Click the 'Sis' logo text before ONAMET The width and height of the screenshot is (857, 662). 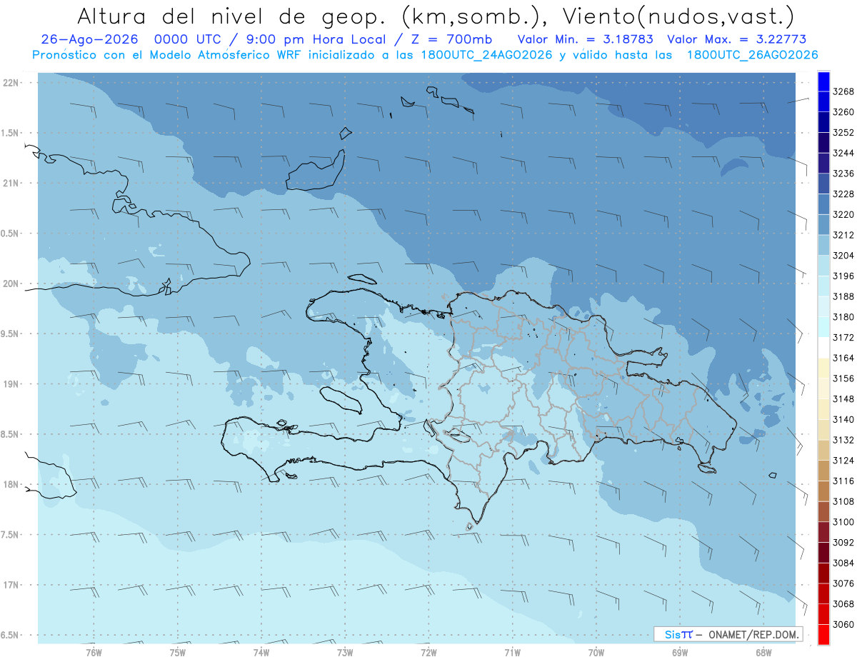click(x=673, y=634)
